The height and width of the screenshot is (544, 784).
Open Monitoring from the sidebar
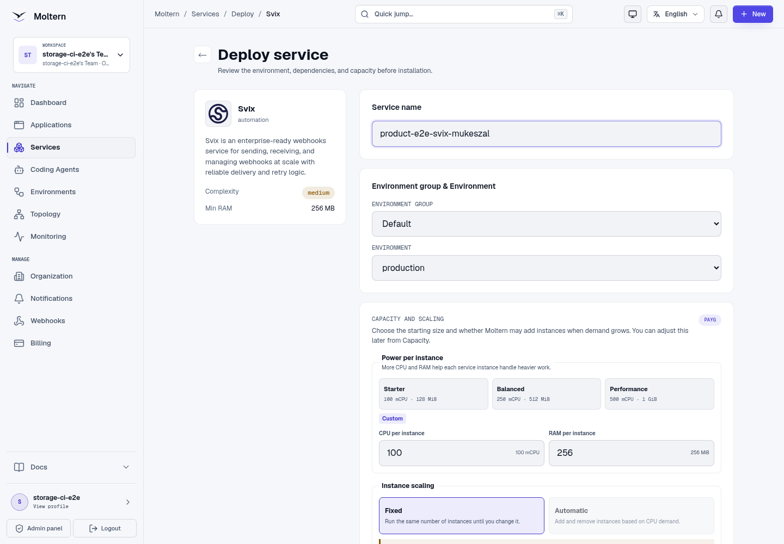[x=71, y=237]
